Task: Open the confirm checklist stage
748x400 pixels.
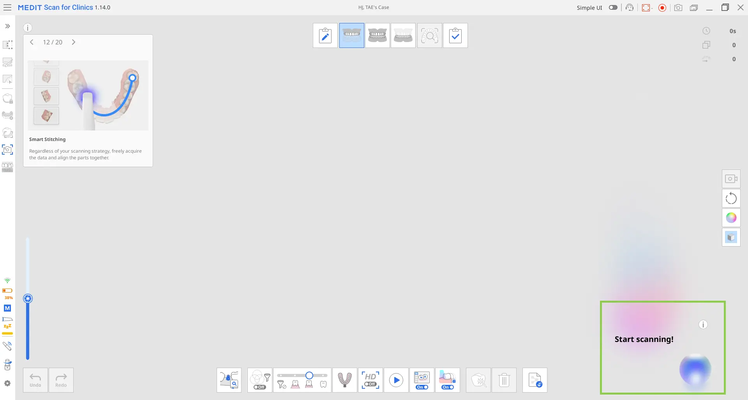Action: point(455,35)
